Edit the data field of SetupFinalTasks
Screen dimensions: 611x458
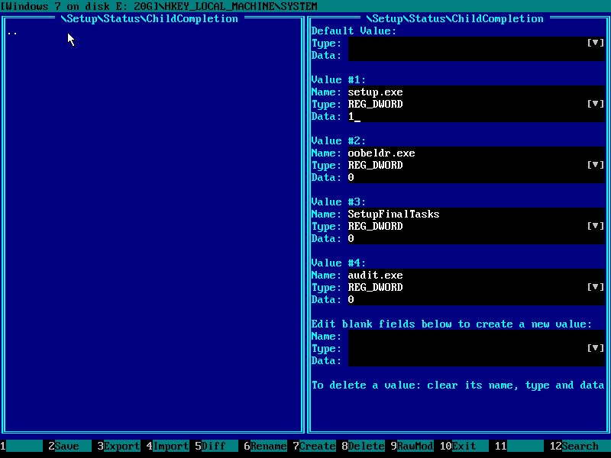476,238
